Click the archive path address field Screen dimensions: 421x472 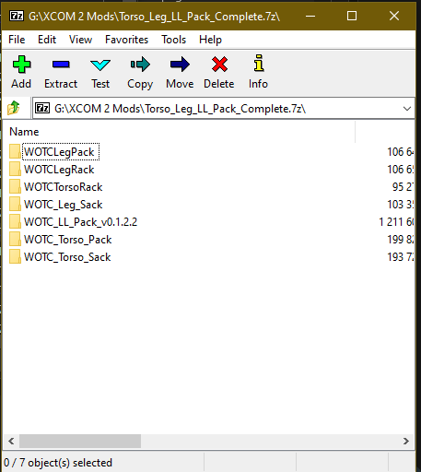coord(223,108)
